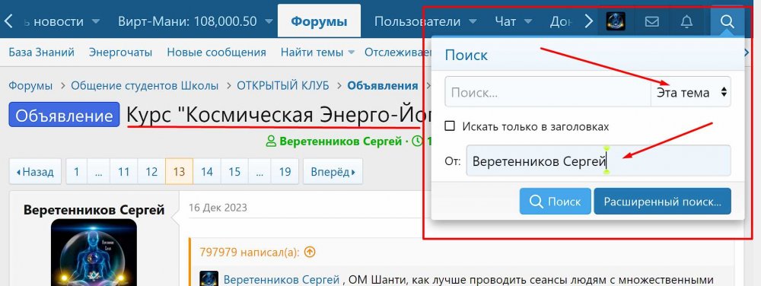The height and width of the screenshot is (286, 761).
Task: Open the Чат menu item
Action: [x=505, y=21]
